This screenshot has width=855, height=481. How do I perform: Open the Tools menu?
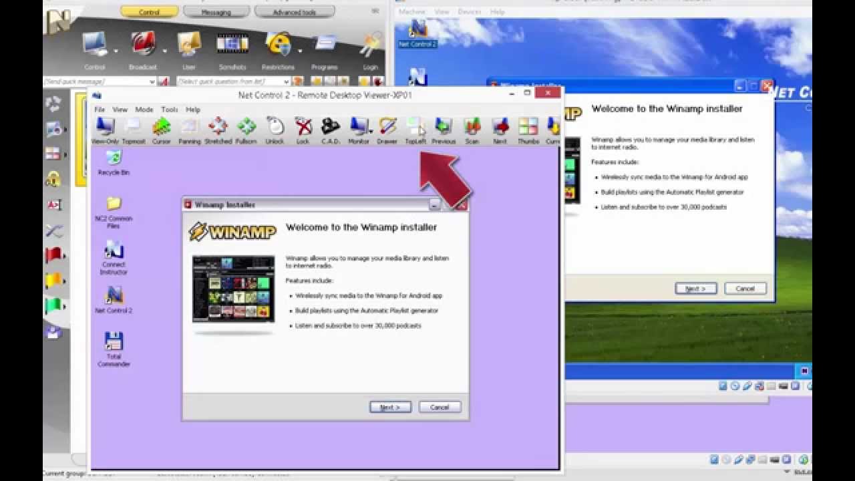click(170, 110)
